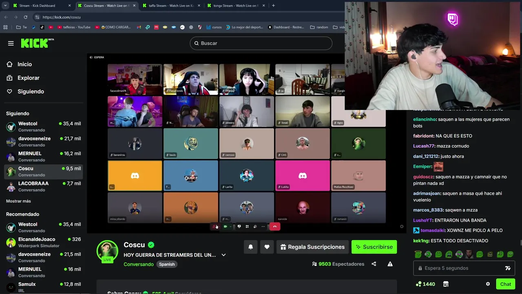522x294 pixels.
Task: Click the chat message input box
Action: 464,268
